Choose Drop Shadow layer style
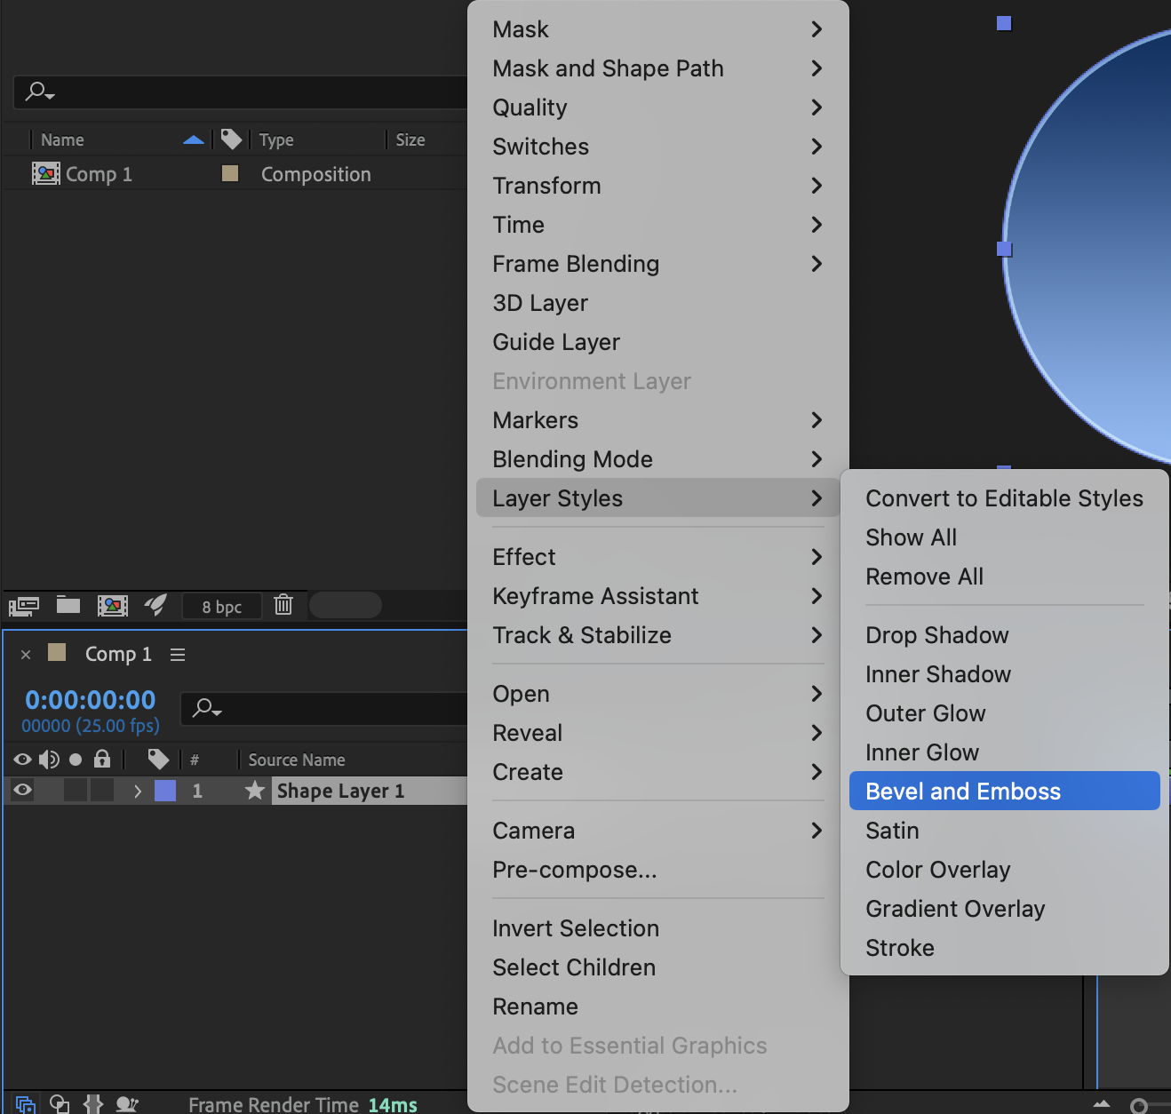 (x=1005, y=635)
